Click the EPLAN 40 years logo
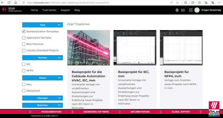 [x=12, y=10]
